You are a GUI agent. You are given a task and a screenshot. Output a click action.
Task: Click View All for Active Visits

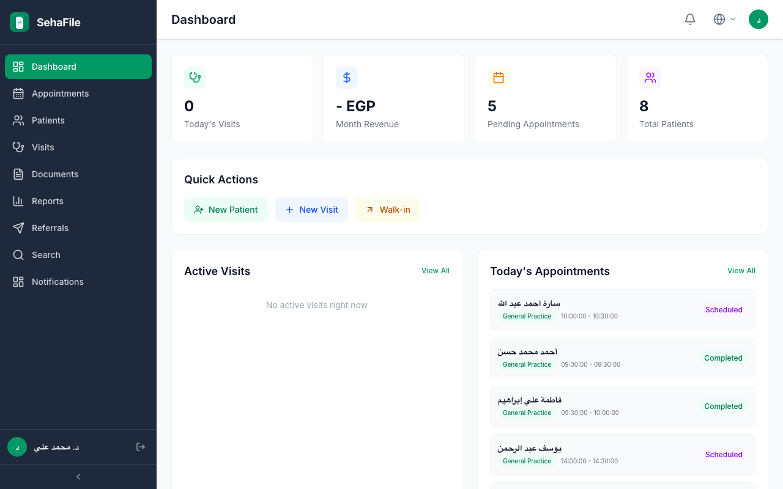click(436, 271)
